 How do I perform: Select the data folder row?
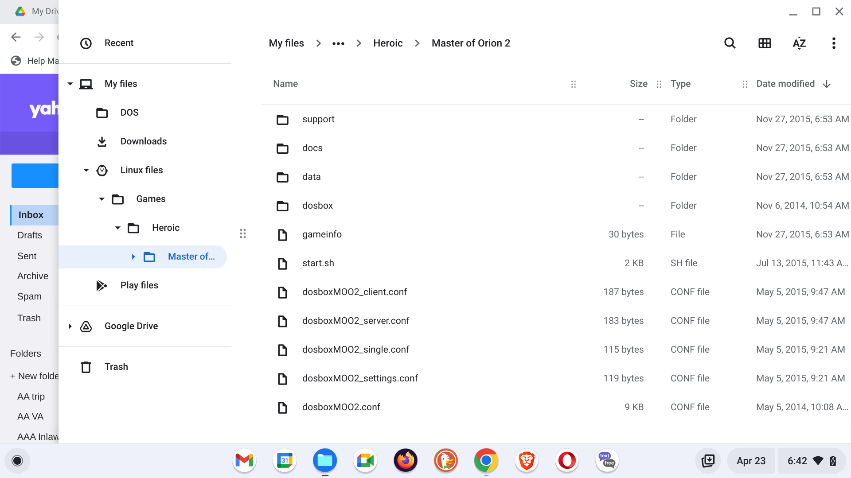[556, 177]
